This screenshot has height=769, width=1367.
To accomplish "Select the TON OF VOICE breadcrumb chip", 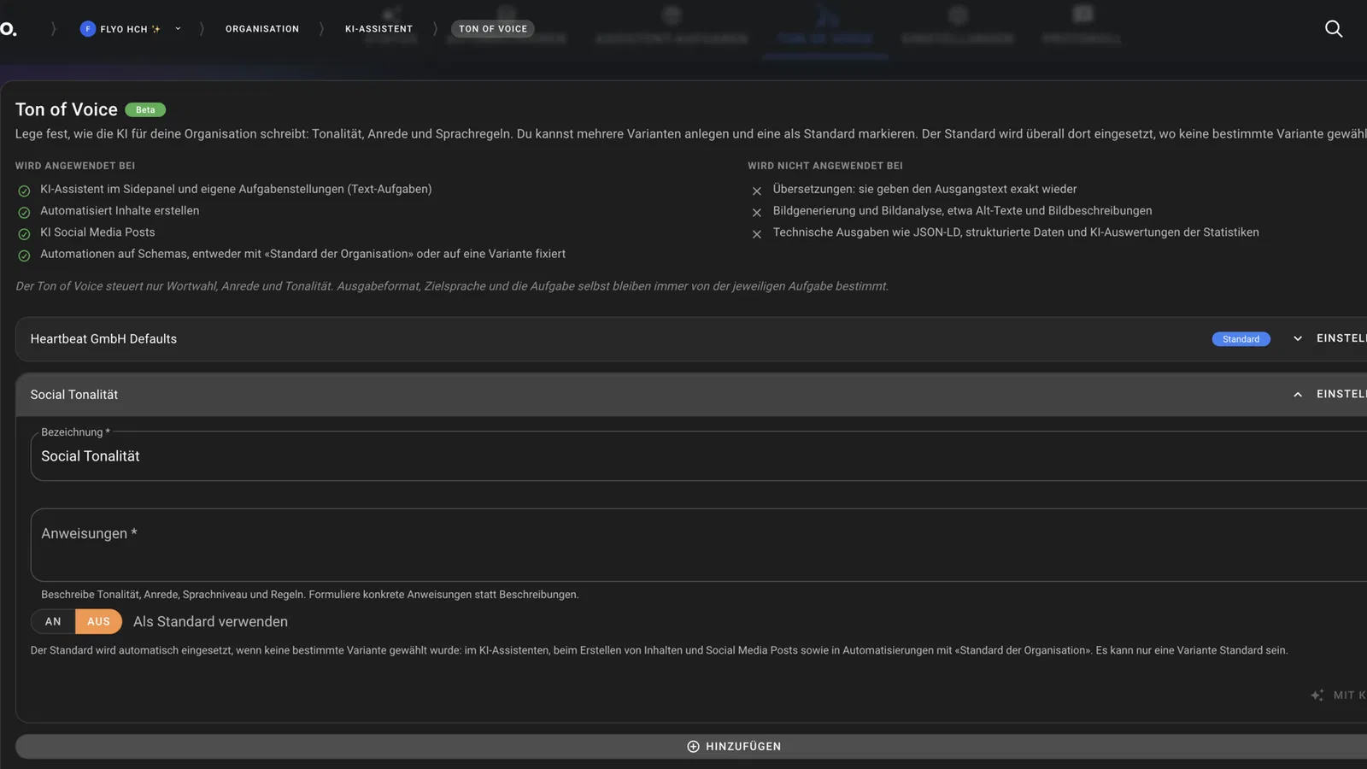I will pos(493,29).
